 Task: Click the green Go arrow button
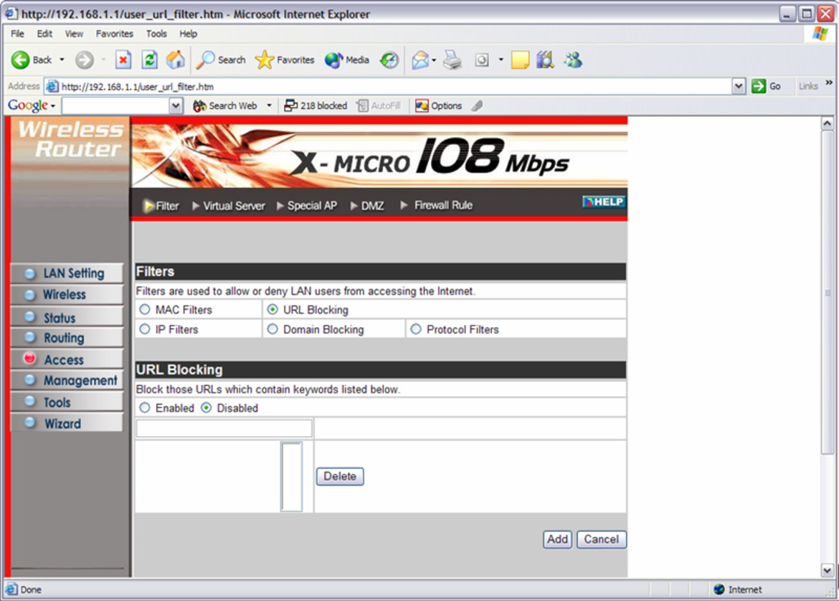point(758,86)
